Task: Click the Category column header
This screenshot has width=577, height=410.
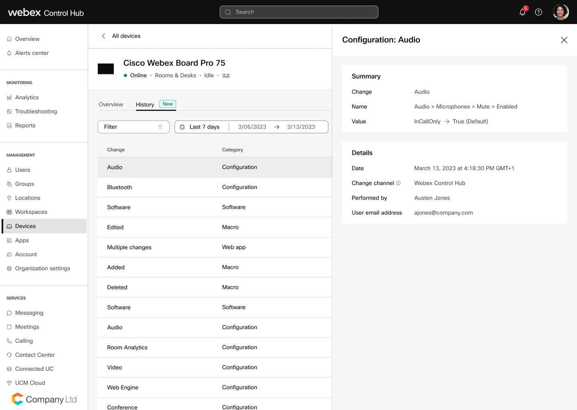Action: pyautogui.click(x=232, y=150)
